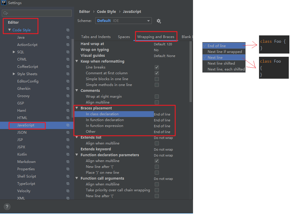Screen dimensions: 292x215
Task: Click the copy icon beside HTML
Action: 68,118
